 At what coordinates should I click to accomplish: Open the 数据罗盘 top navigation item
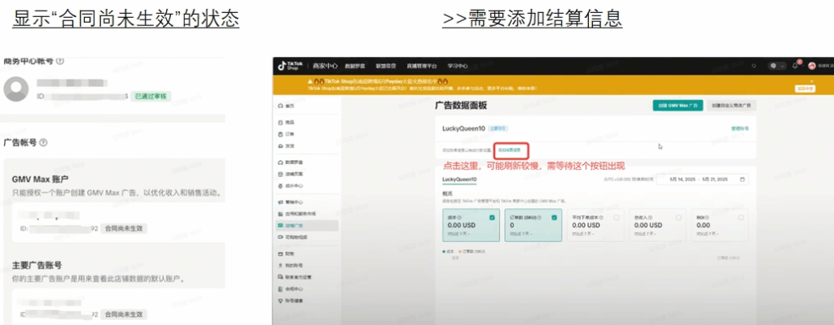[355, 67]
